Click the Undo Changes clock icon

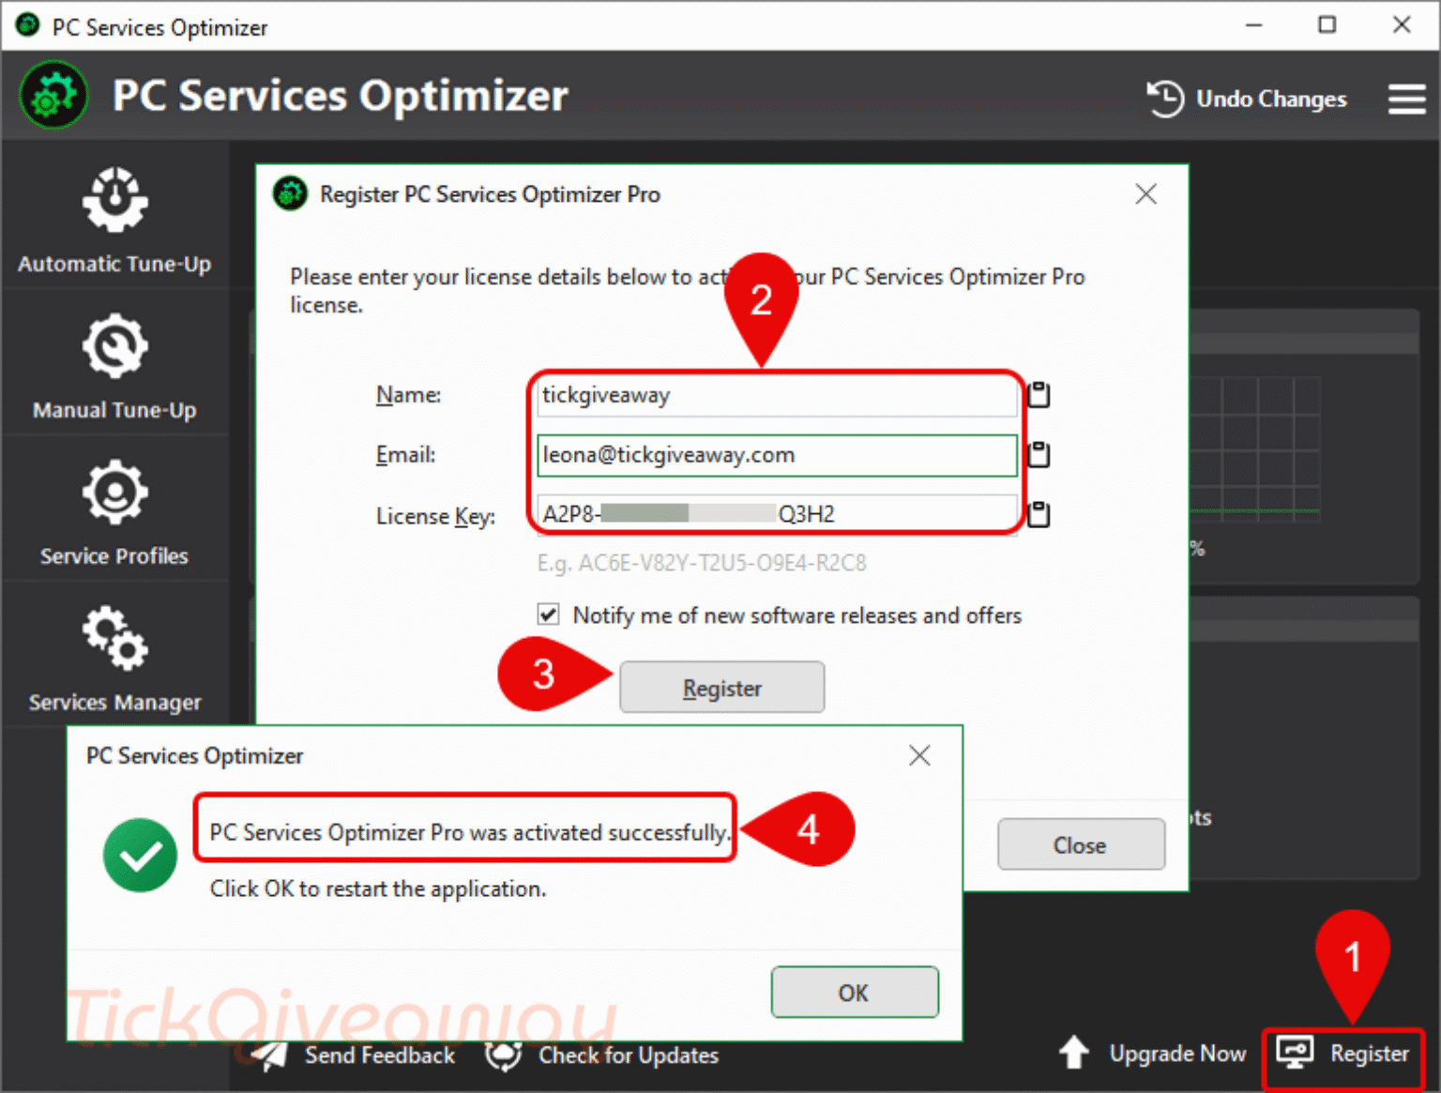point(1165,99)
